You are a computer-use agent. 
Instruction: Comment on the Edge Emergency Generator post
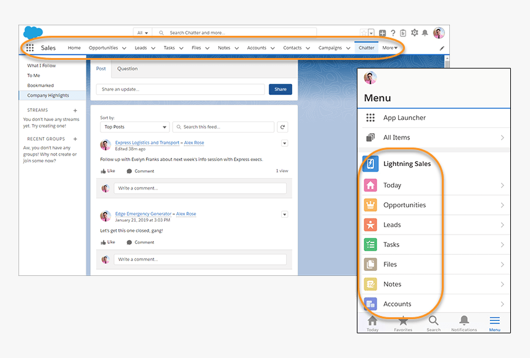pos(141,242)
